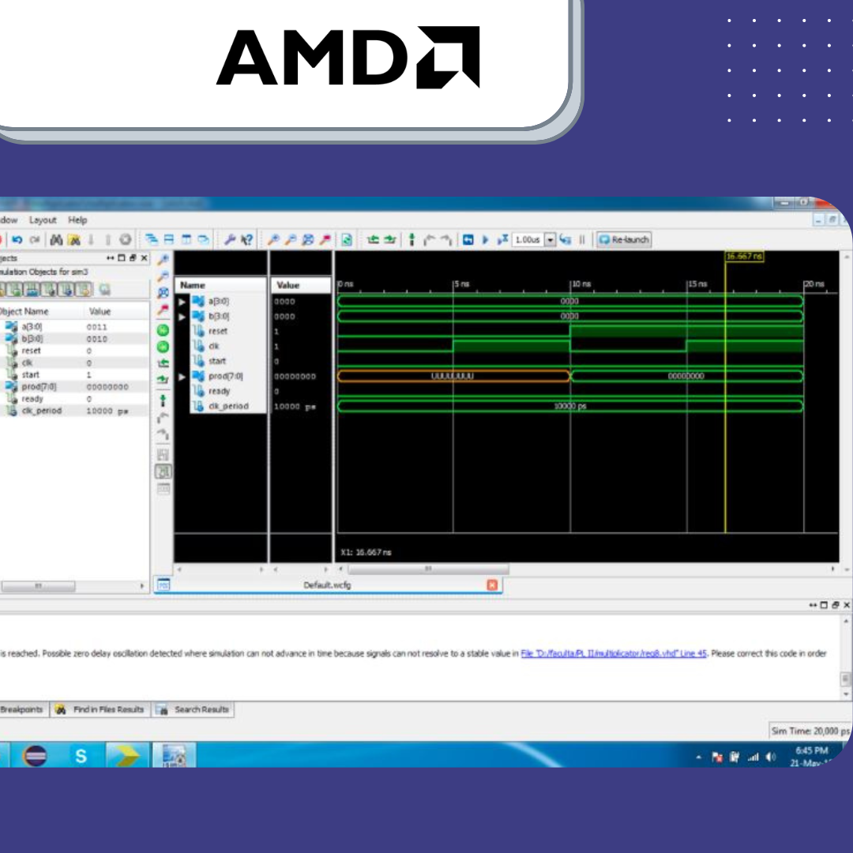Open the Help menu
Viewport: 853px width, 853px height.
pos(77,220)
